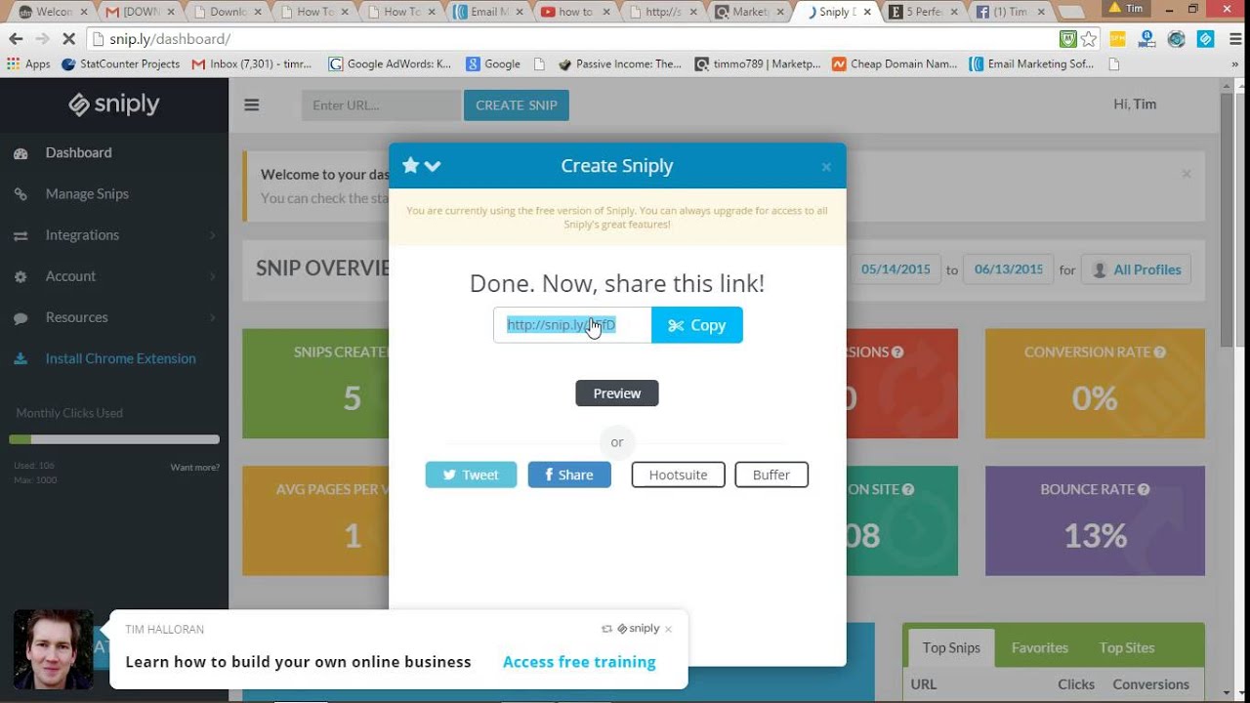Image resolution: width=1250 pixels, height=703 pixels.
Task: Switch to the Top Sites tab
Action: point(1127,647)
